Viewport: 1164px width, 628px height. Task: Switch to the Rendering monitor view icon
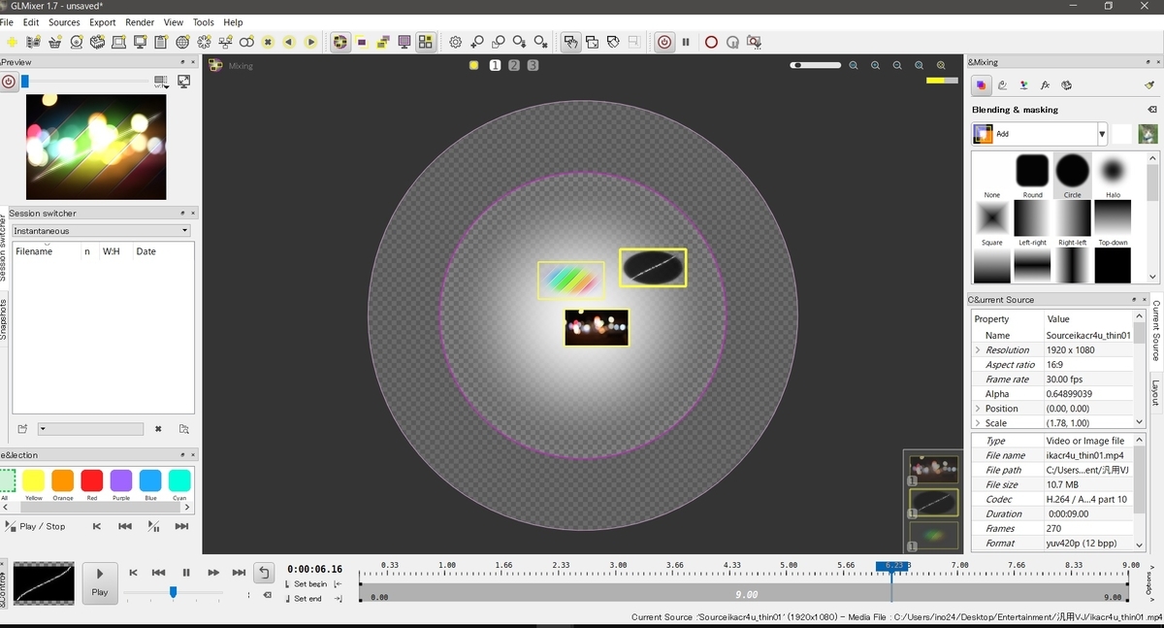click(404, 42)
